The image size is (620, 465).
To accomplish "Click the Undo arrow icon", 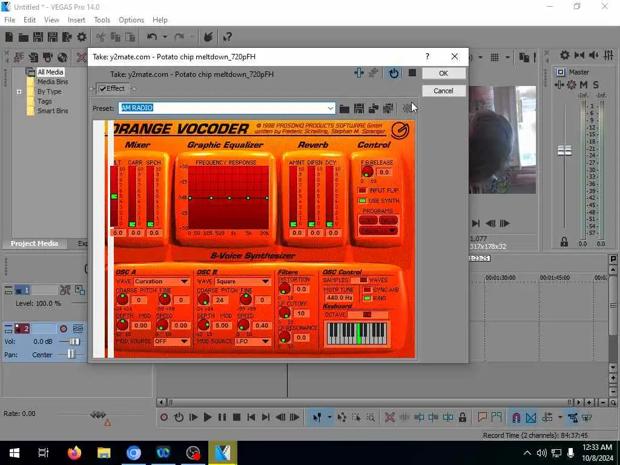I will 151,37.
